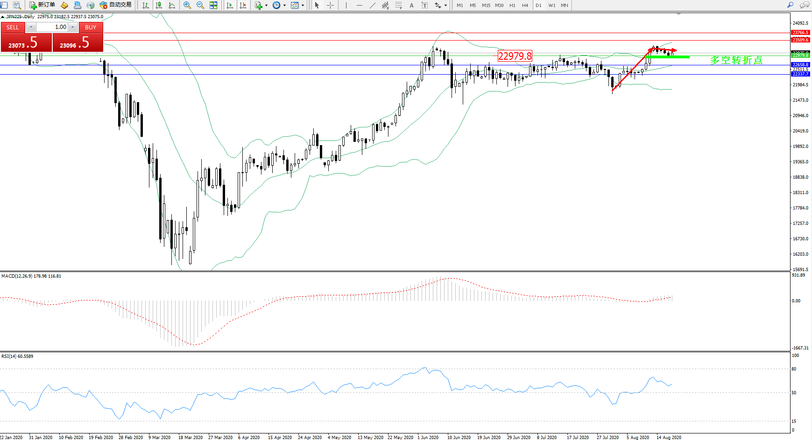The width and height of the screenshot is (812, 440).
Task: Click the tile windows icon
Action: coord(213,5)
